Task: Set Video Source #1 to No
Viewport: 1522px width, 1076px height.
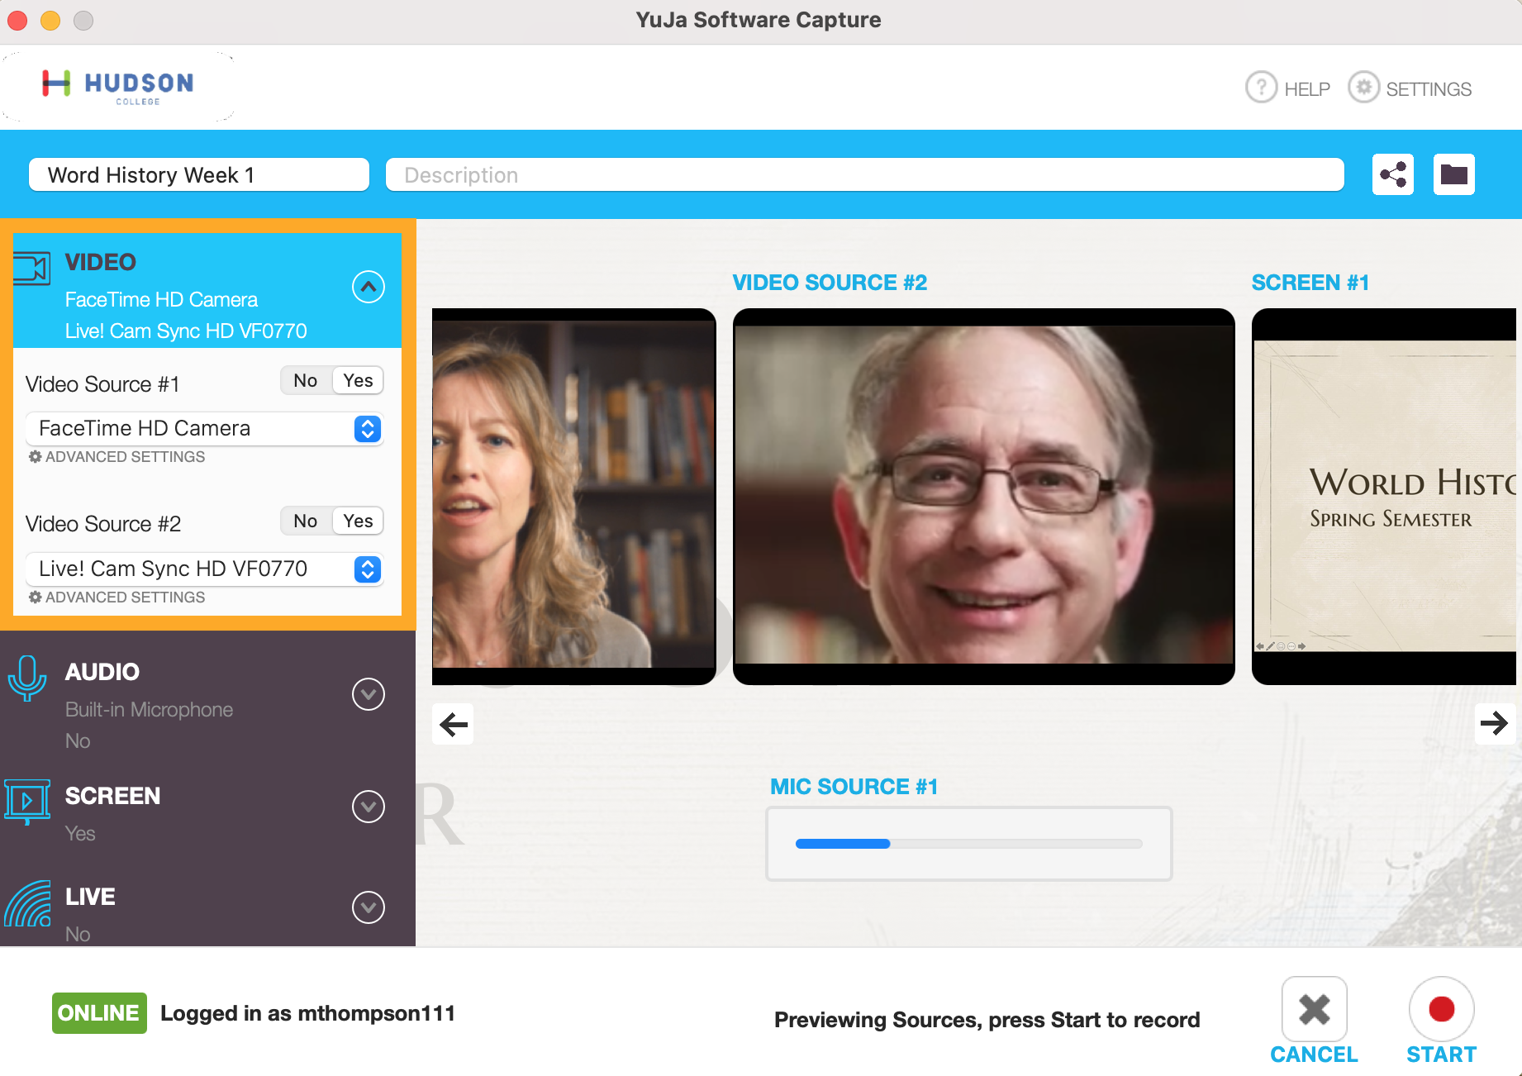Action: coord(306,380)
